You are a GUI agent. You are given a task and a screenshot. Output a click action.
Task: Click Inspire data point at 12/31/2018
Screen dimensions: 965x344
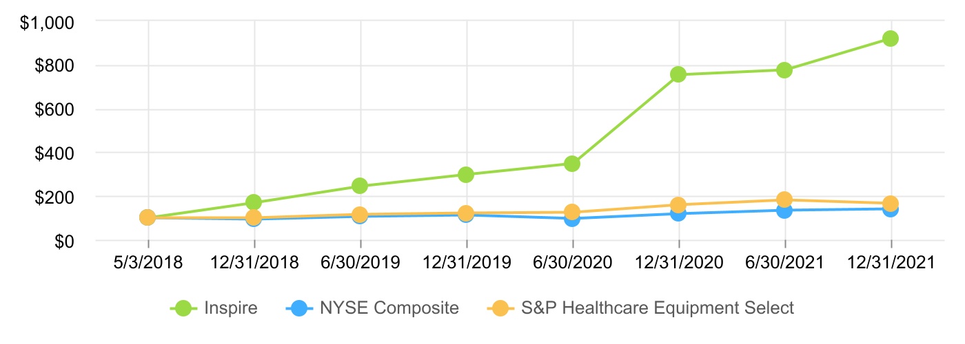pos(254,202)
